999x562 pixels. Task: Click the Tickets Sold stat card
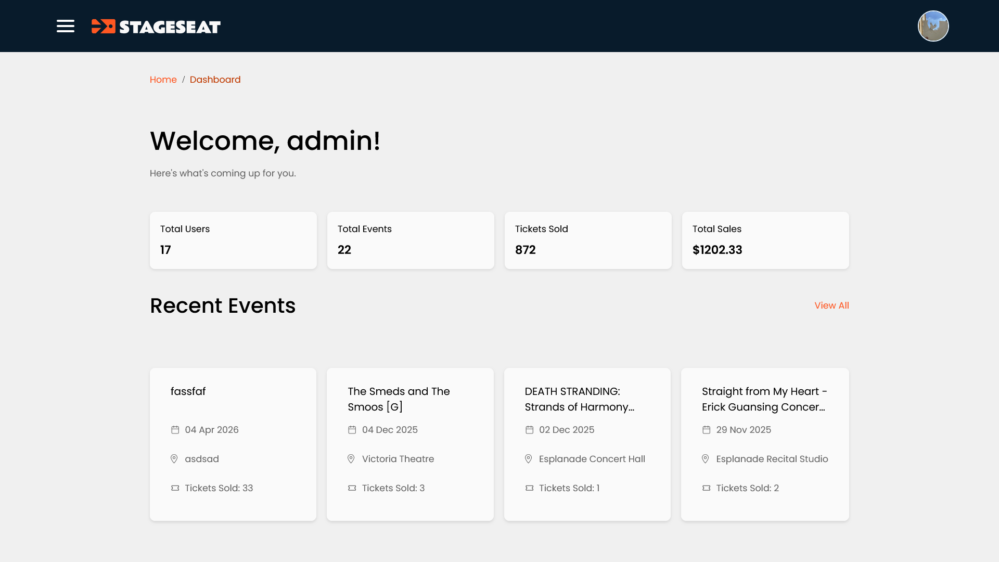(x=588, y=240)
